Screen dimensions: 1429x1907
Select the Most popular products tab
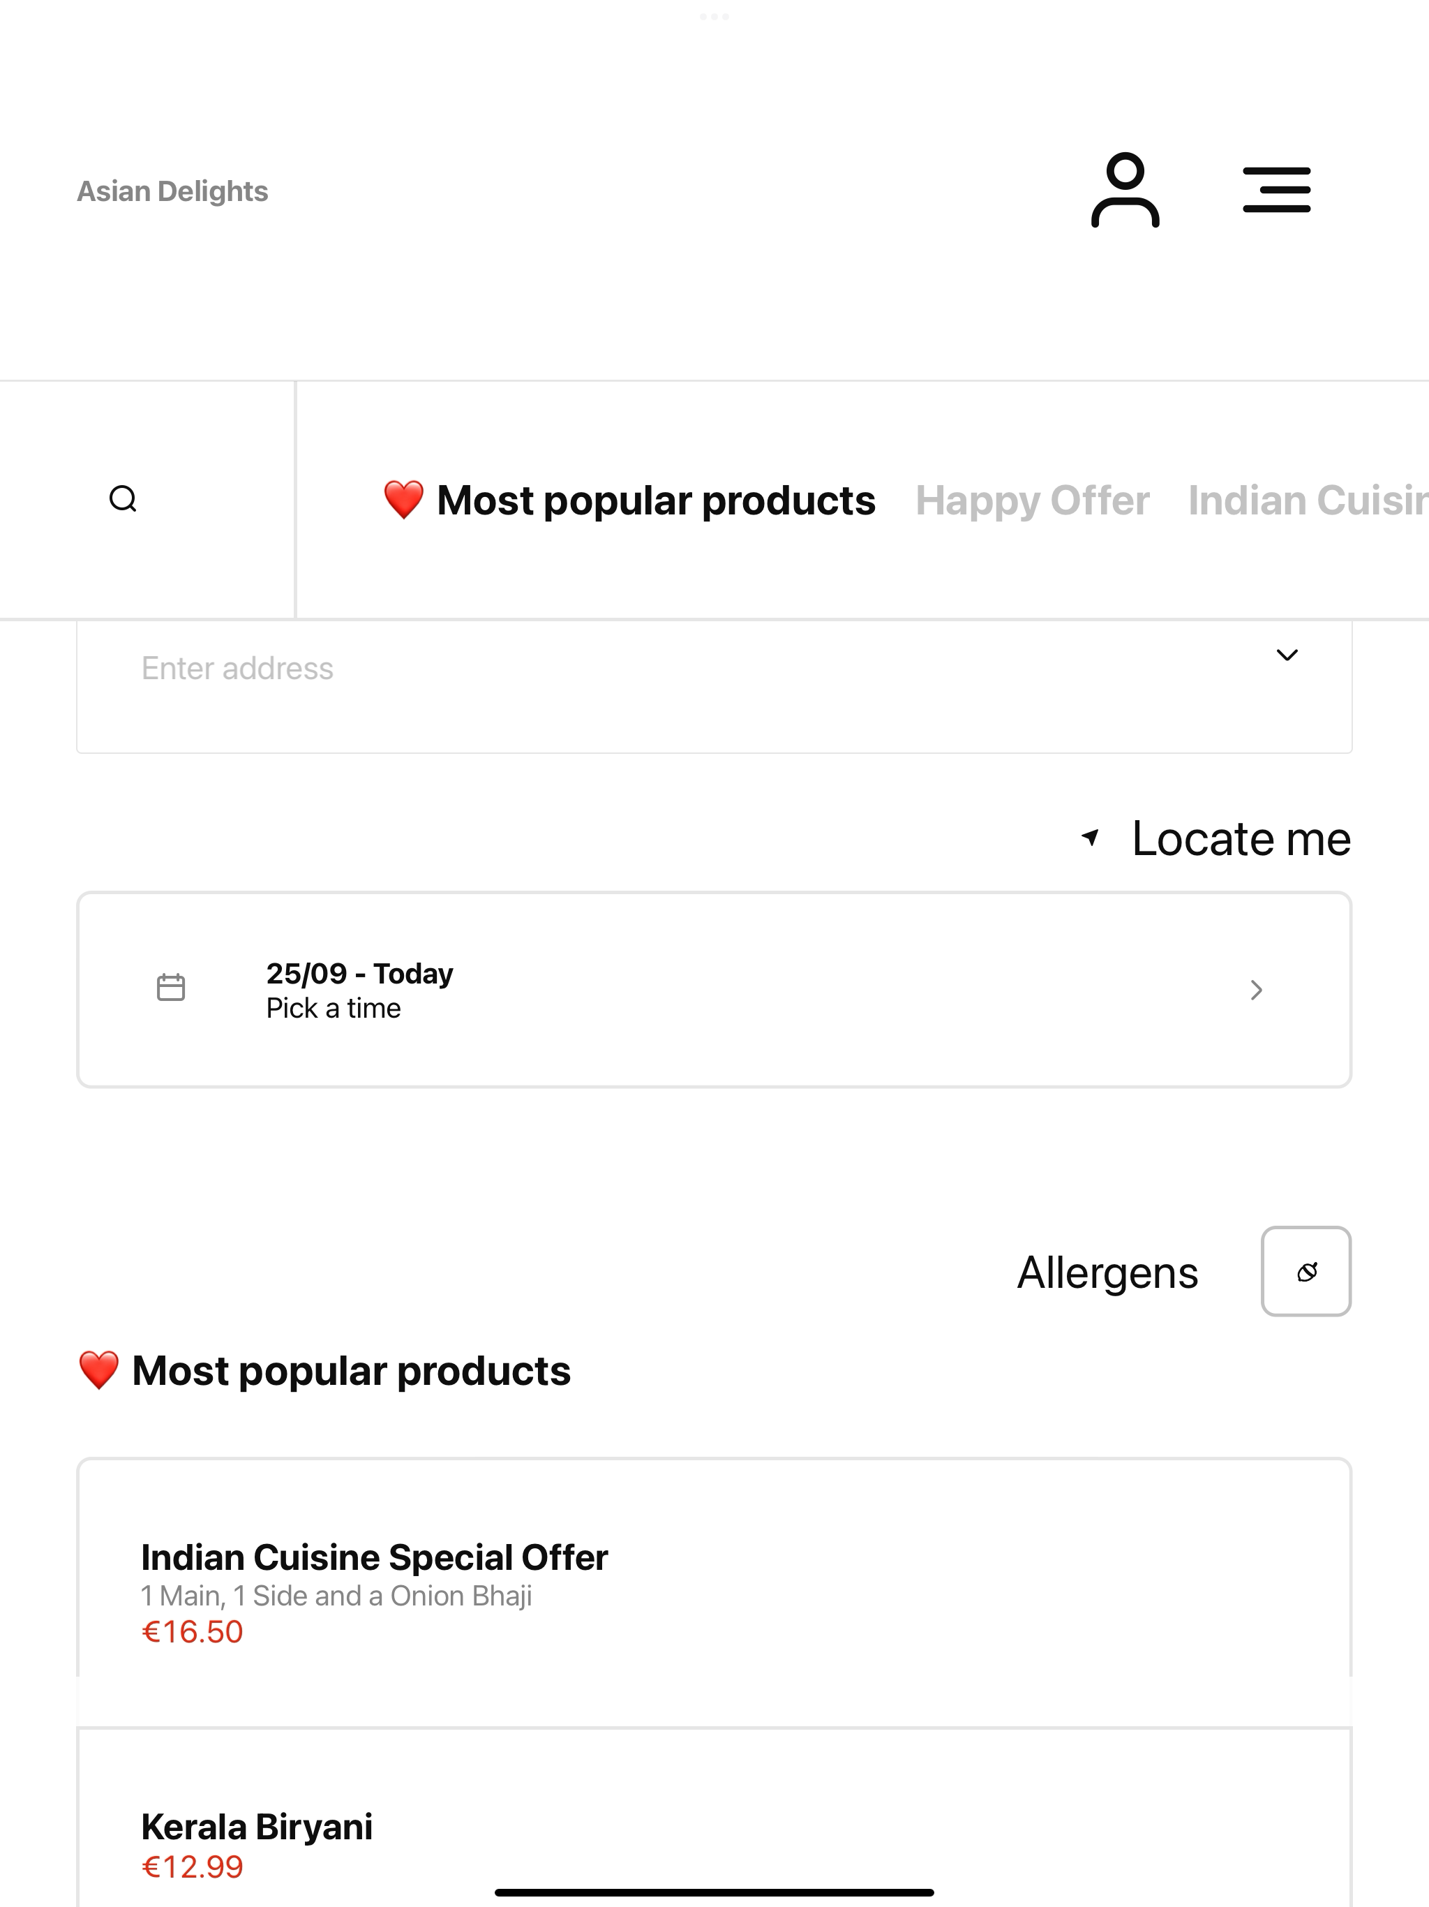pos(629,500)
